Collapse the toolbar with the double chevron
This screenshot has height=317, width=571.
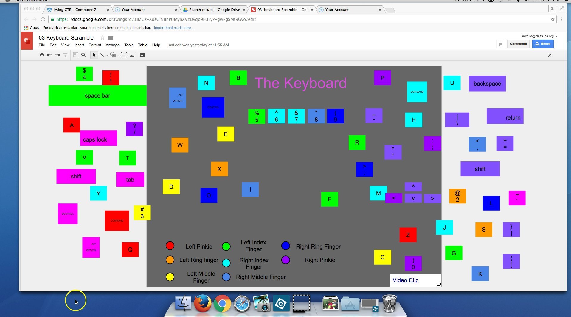pos(549,55)
